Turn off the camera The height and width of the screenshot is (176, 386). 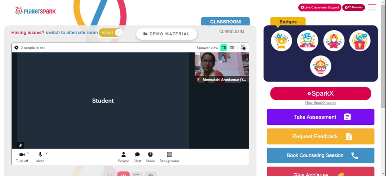pos(22,157)
